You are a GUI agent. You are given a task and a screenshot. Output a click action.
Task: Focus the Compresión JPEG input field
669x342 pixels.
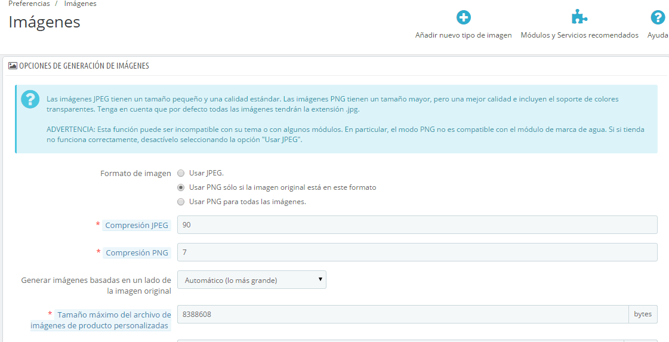(x=417, y=225)
